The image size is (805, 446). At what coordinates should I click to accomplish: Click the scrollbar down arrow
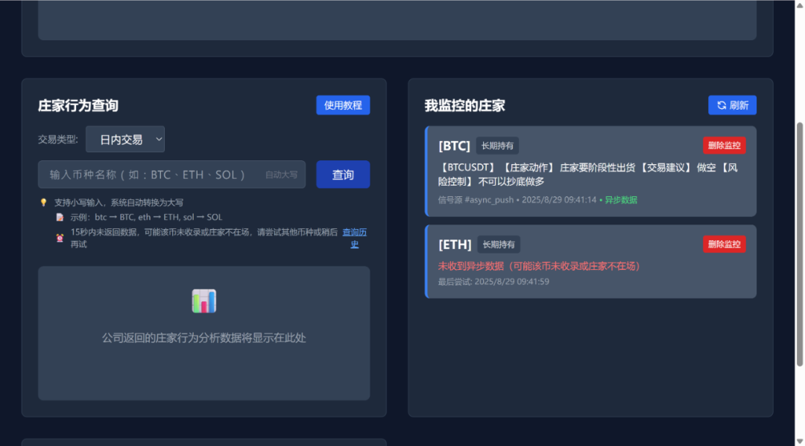tap(799, 442)
